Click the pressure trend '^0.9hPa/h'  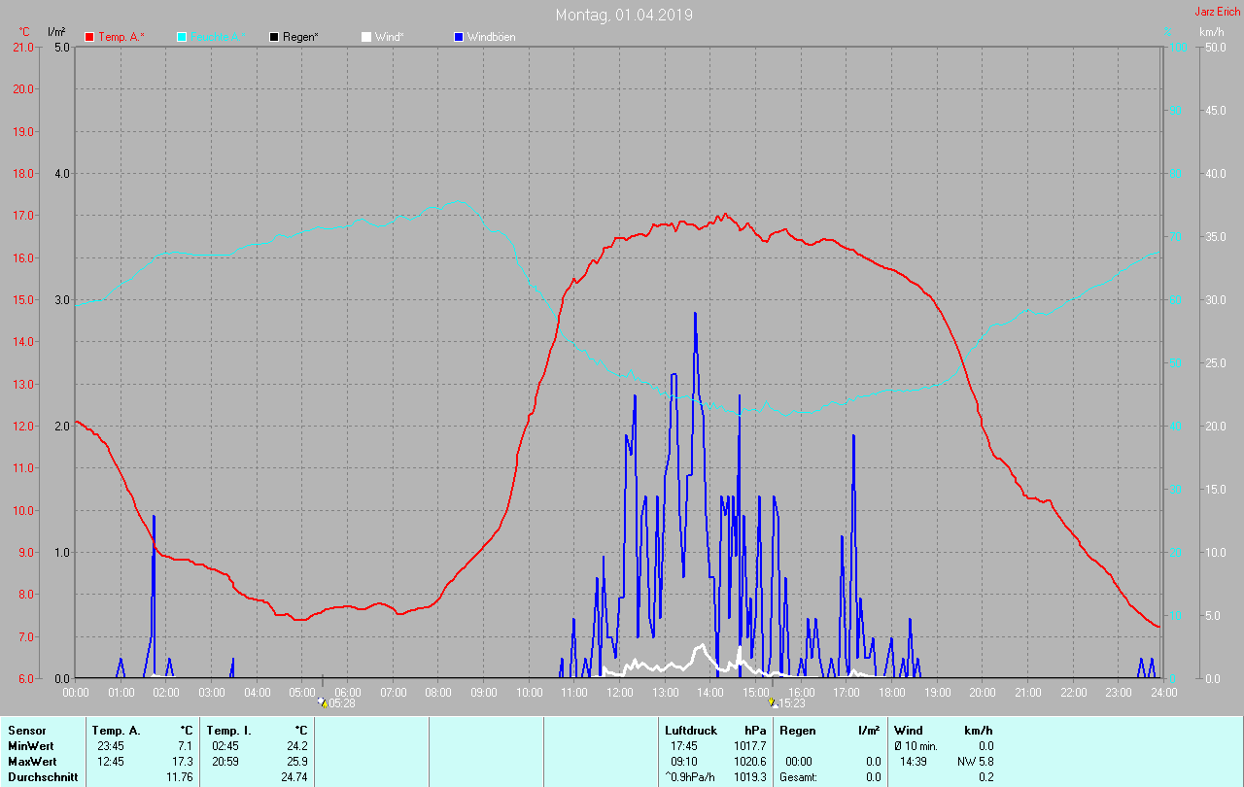691,776
